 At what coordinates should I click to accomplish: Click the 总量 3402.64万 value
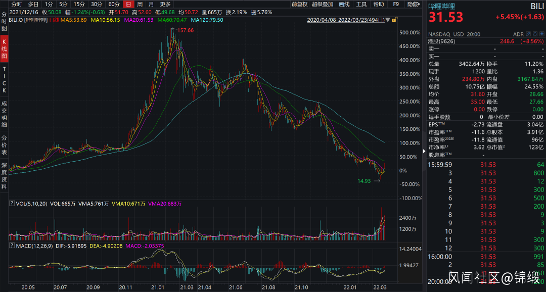pos(472,64)
